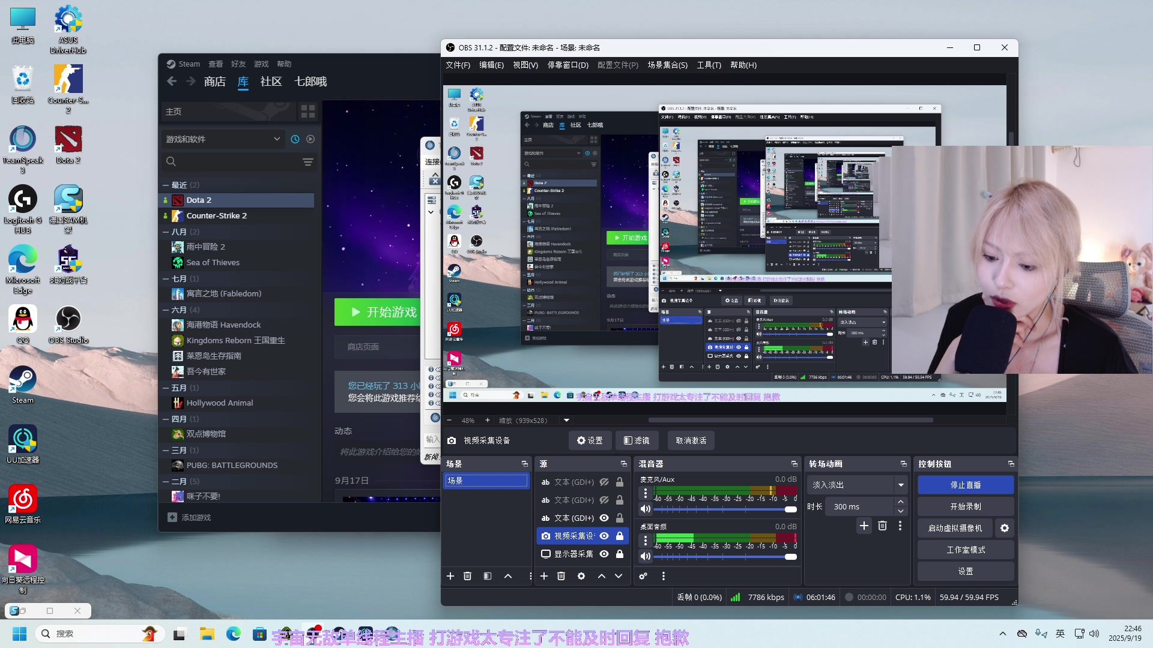Viewport: 1153px width, 648px height.
Task: Open advanced audio properties gears icon
Action: [x=643, y=576]
